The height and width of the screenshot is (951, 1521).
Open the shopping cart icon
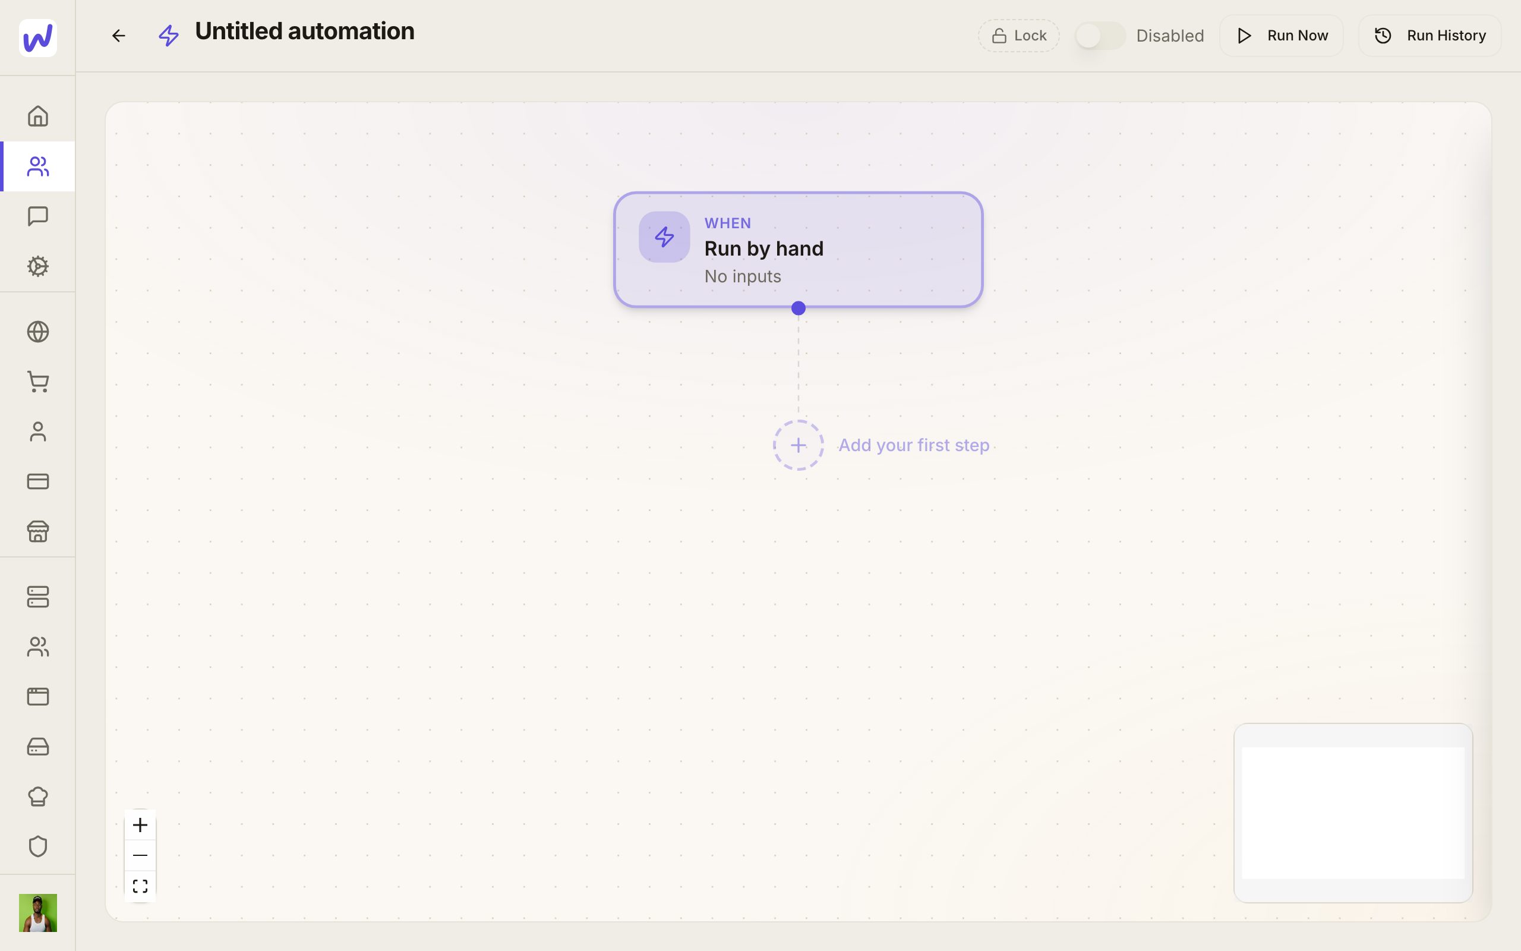point(37,382)
